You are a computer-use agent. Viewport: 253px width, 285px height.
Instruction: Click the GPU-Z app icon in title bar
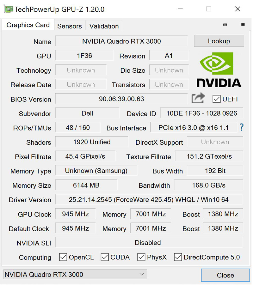click(8, 9)
